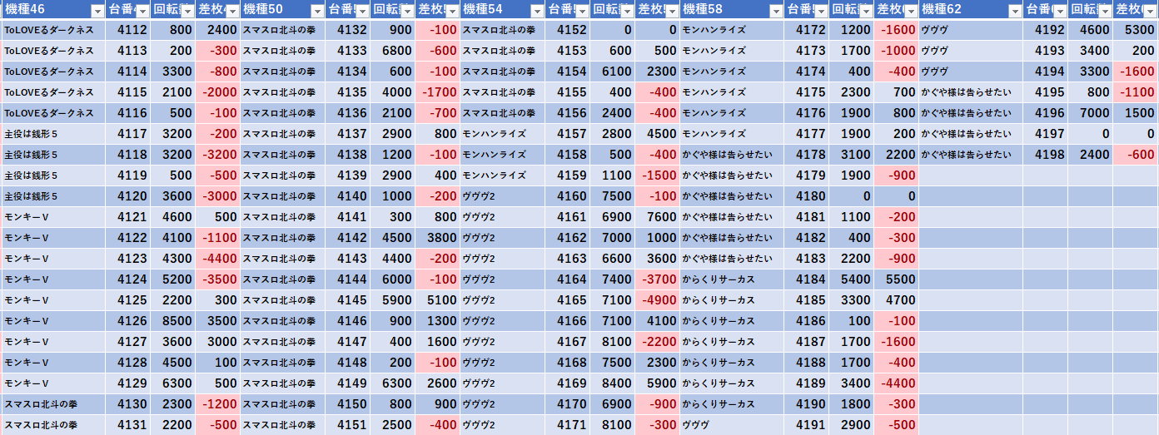This screenshot has height=435, width=1159.
Task: Click 差枚 value -4400 for machine 4123
Action: click(x=218, y=259)
